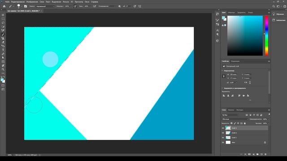287x161 pixels.
Task: Open the Paragraph panel icon
Action: pos(217,34)
